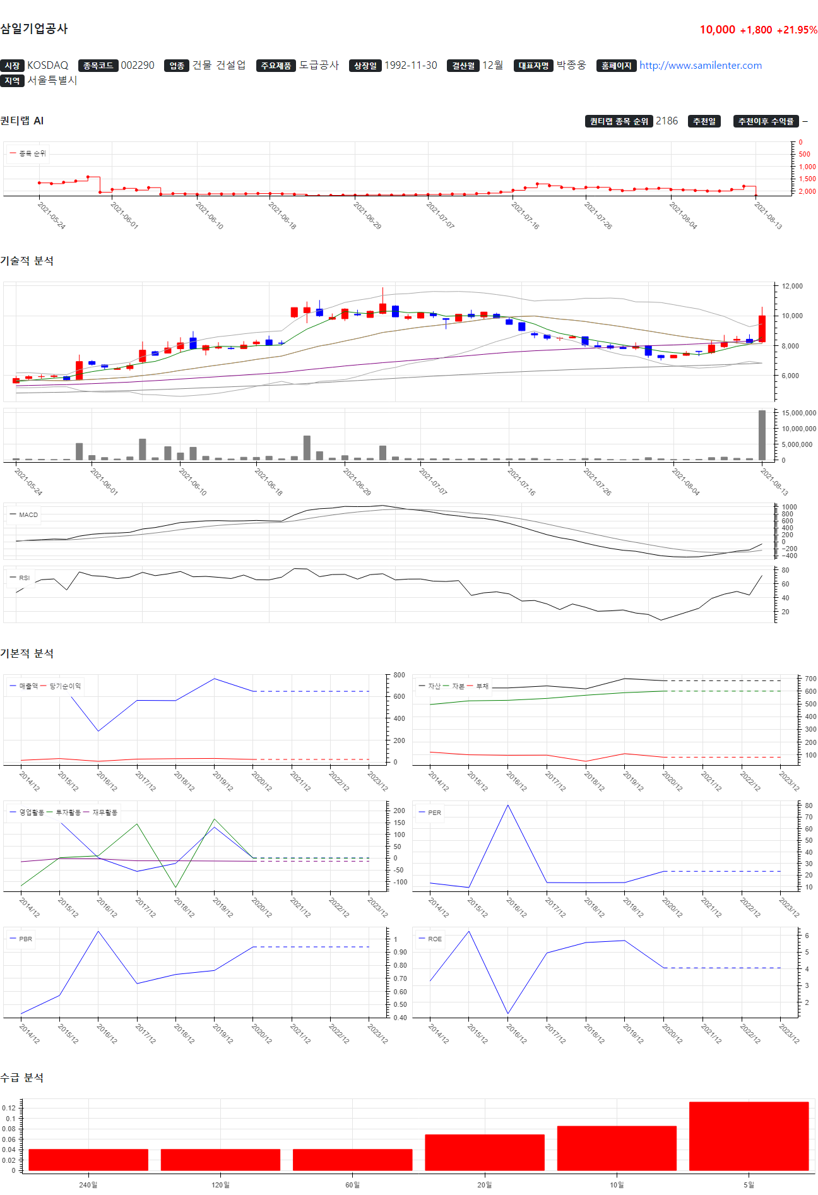Click the 퀀티랩 종목 순위 badge
The height and width of the screenshot is (1195, 818).
619,121
